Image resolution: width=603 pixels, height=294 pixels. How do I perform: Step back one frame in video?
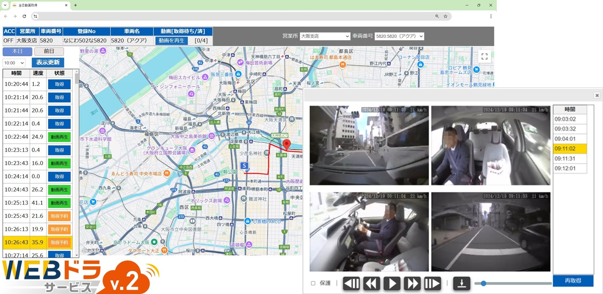(x=352, y=283)
